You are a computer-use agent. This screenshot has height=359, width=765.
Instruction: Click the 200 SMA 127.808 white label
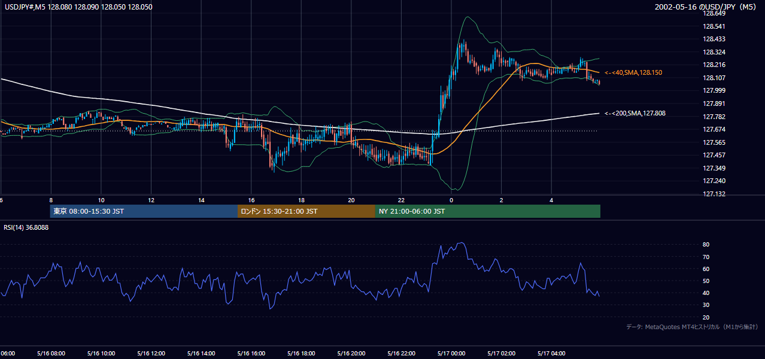pos(635,113)
